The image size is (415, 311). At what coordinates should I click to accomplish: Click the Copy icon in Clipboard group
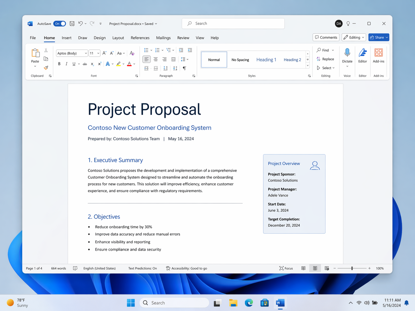point(46,59)
